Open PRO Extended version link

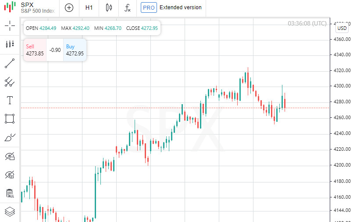coord(171,7)
